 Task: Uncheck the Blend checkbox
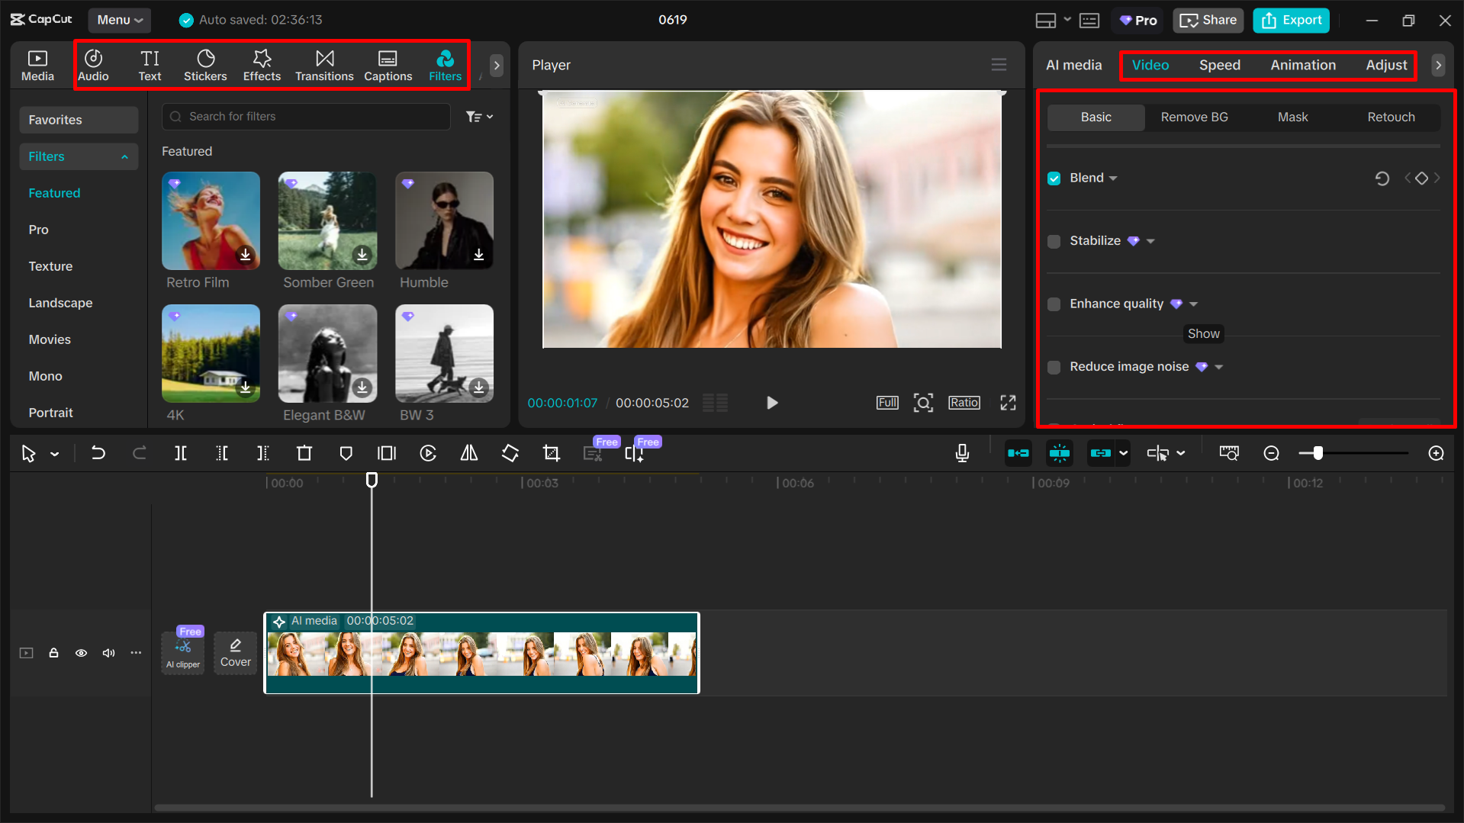pos(1054,178)
